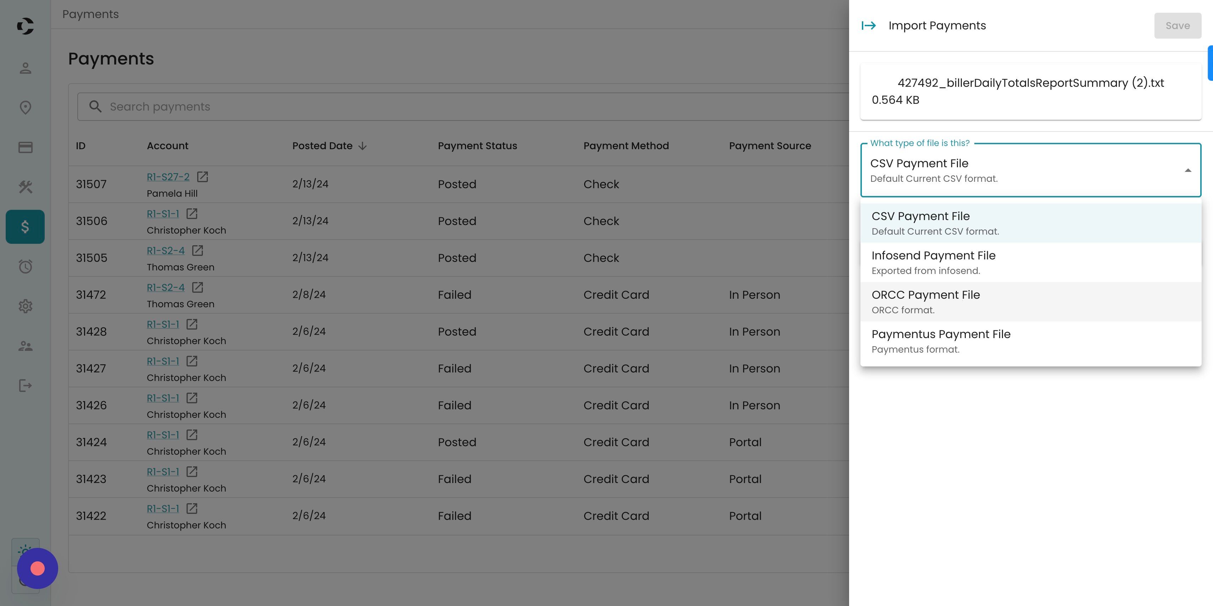This screenshot has height=606, width=1213.
Task: Select the dollar payments sidebar icon
Action: [26, 227]
